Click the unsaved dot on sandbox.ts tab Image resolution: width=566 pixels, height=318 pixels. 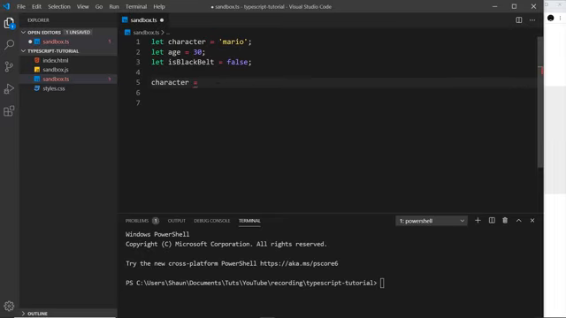tap(162, 20)
